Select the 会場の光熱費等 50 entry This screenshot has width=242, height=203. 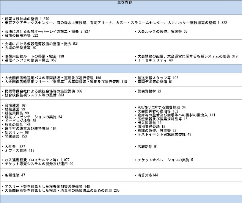coord(21,48)
